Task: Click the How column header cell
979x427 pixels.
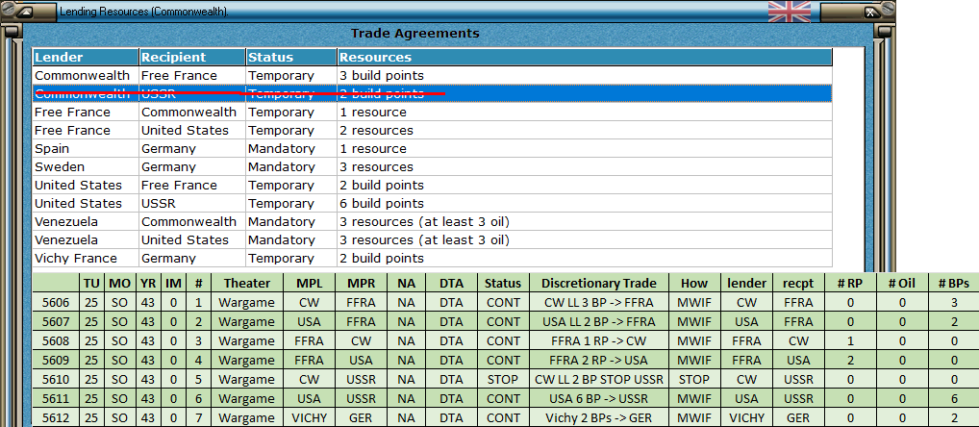Action: pyautogui.click(x=694, y=283)
